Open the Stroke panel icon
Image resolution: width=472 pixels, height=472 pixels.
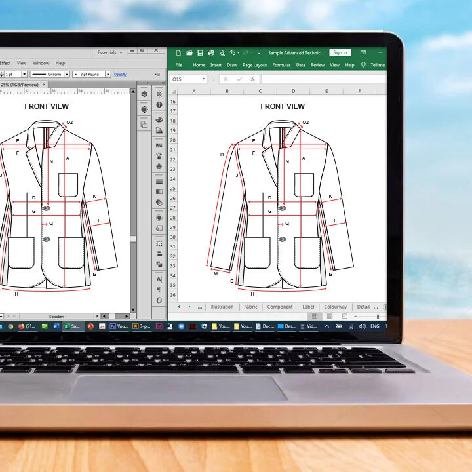159,182
